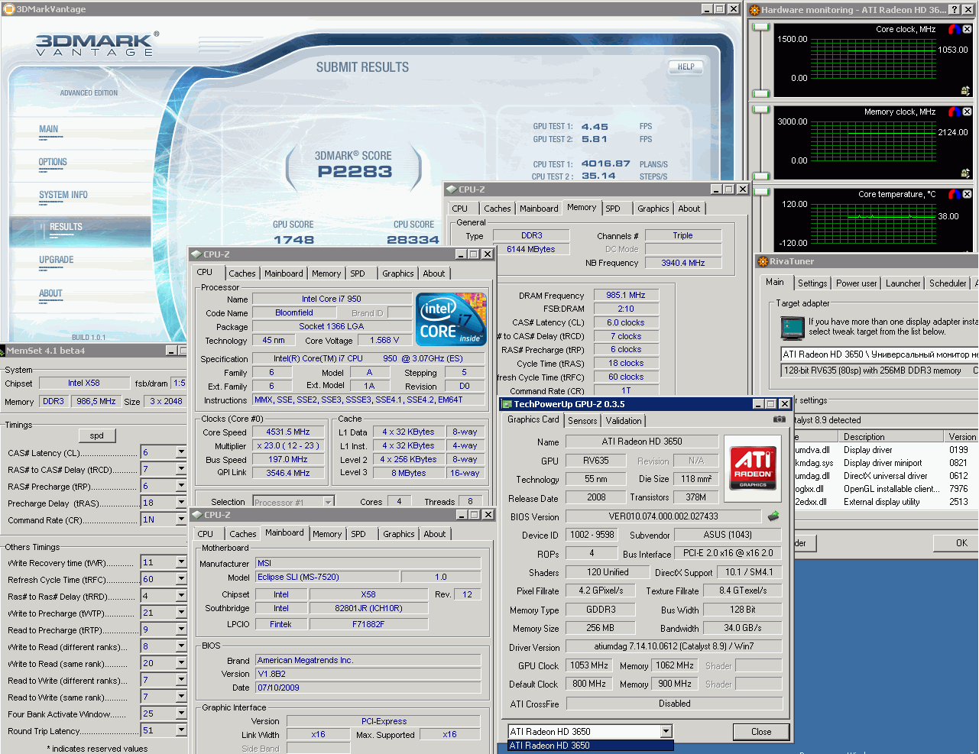Viewport: 979px width, 754px height.
Task: Open the Power user tab in RivaTuner
Action: tap(857, 283)
